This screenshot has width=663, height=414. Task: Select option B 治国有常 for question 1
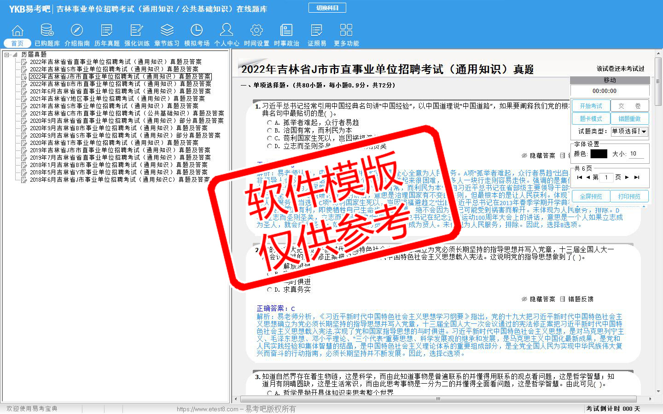(x=270, y=131)
